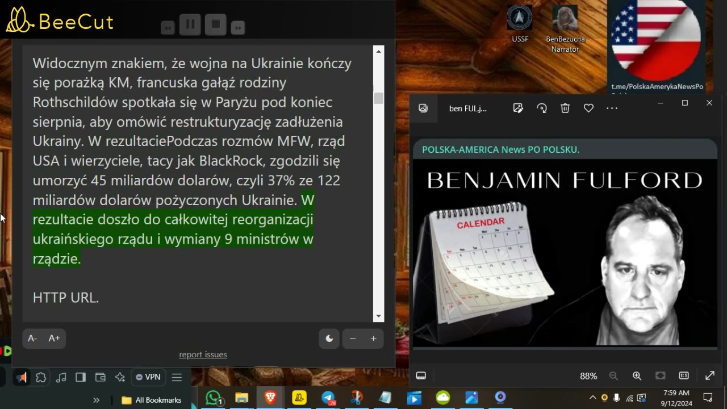Skip back to the previous sentence
The width and height of the screenshot is (727, 409).
(168, 27)
